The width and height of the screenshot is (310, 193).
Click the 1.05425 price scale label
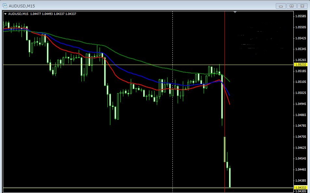pos(301,38)
